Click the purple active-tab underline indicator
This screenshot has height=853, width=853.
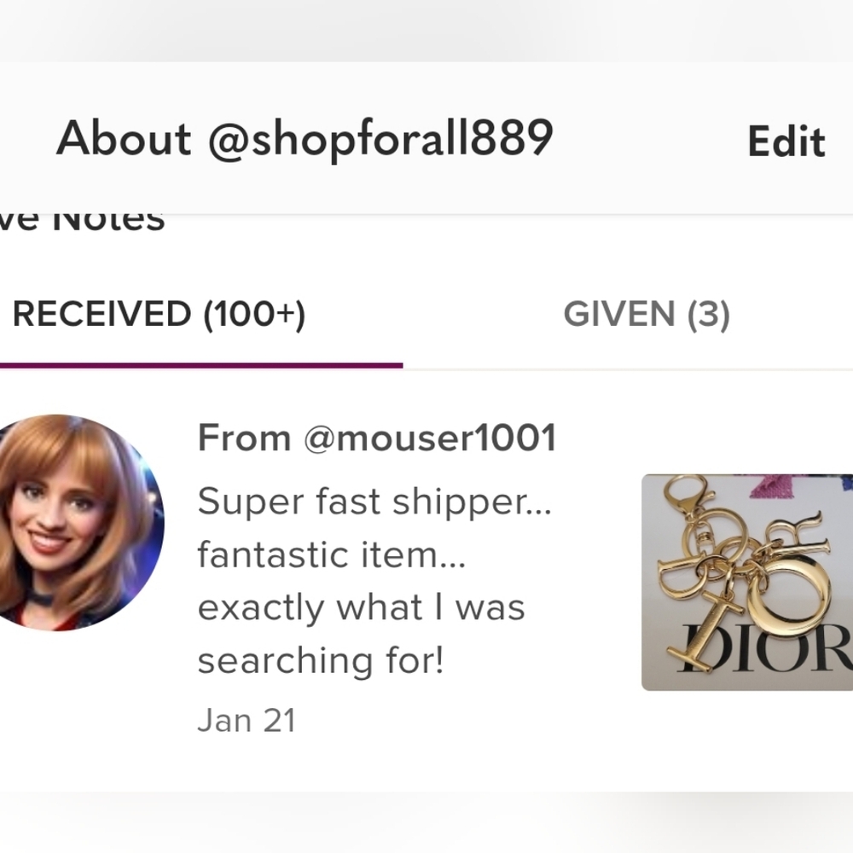coord(201,366)
